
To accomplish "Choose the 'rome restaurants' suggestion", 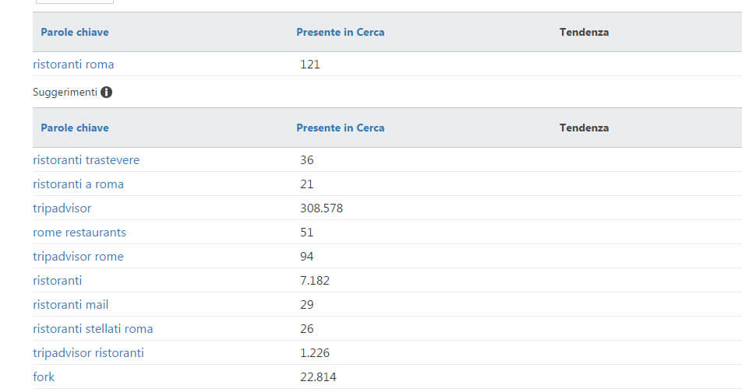I will (x=79, y=233).
